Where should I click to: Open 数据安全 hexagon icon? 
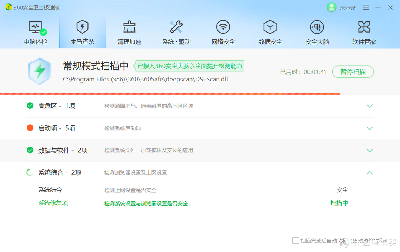coord(270,27)
